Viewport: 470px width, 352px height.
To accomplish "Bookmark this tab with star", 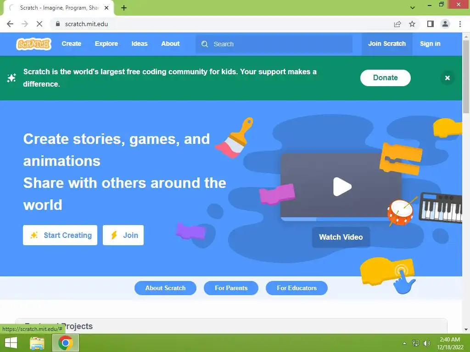I will point(412,24).
